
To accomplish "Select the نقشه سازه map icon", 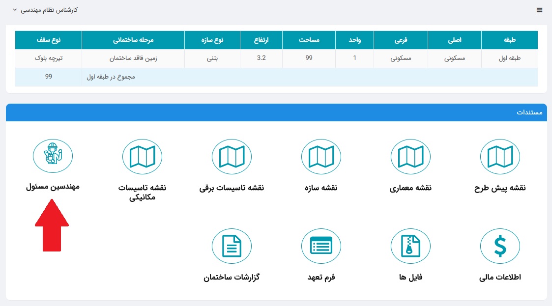I will tap(321, 156).
